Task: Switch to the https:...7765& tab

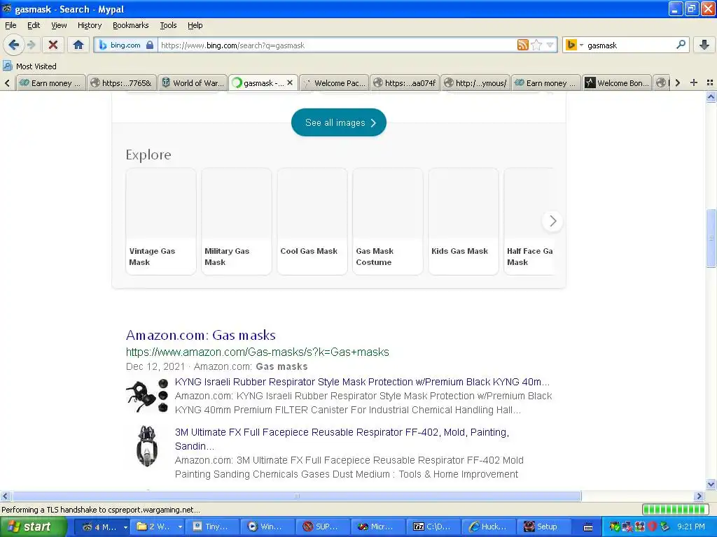Action: coord(122,83)
